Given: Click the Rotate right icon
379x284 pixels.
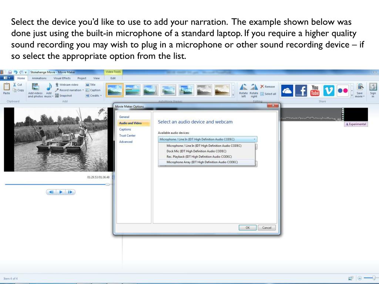Looking at the screenshot, I should (254, 87).
